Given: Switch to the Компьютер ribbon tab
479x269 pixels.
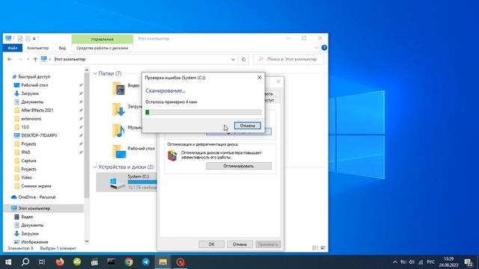Looking at the screenshot, I should coord(38,48).
